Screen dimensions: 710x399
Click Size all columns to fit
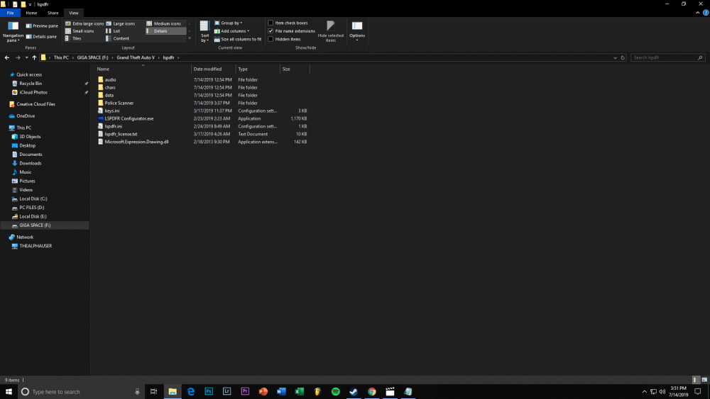(238, 39)
